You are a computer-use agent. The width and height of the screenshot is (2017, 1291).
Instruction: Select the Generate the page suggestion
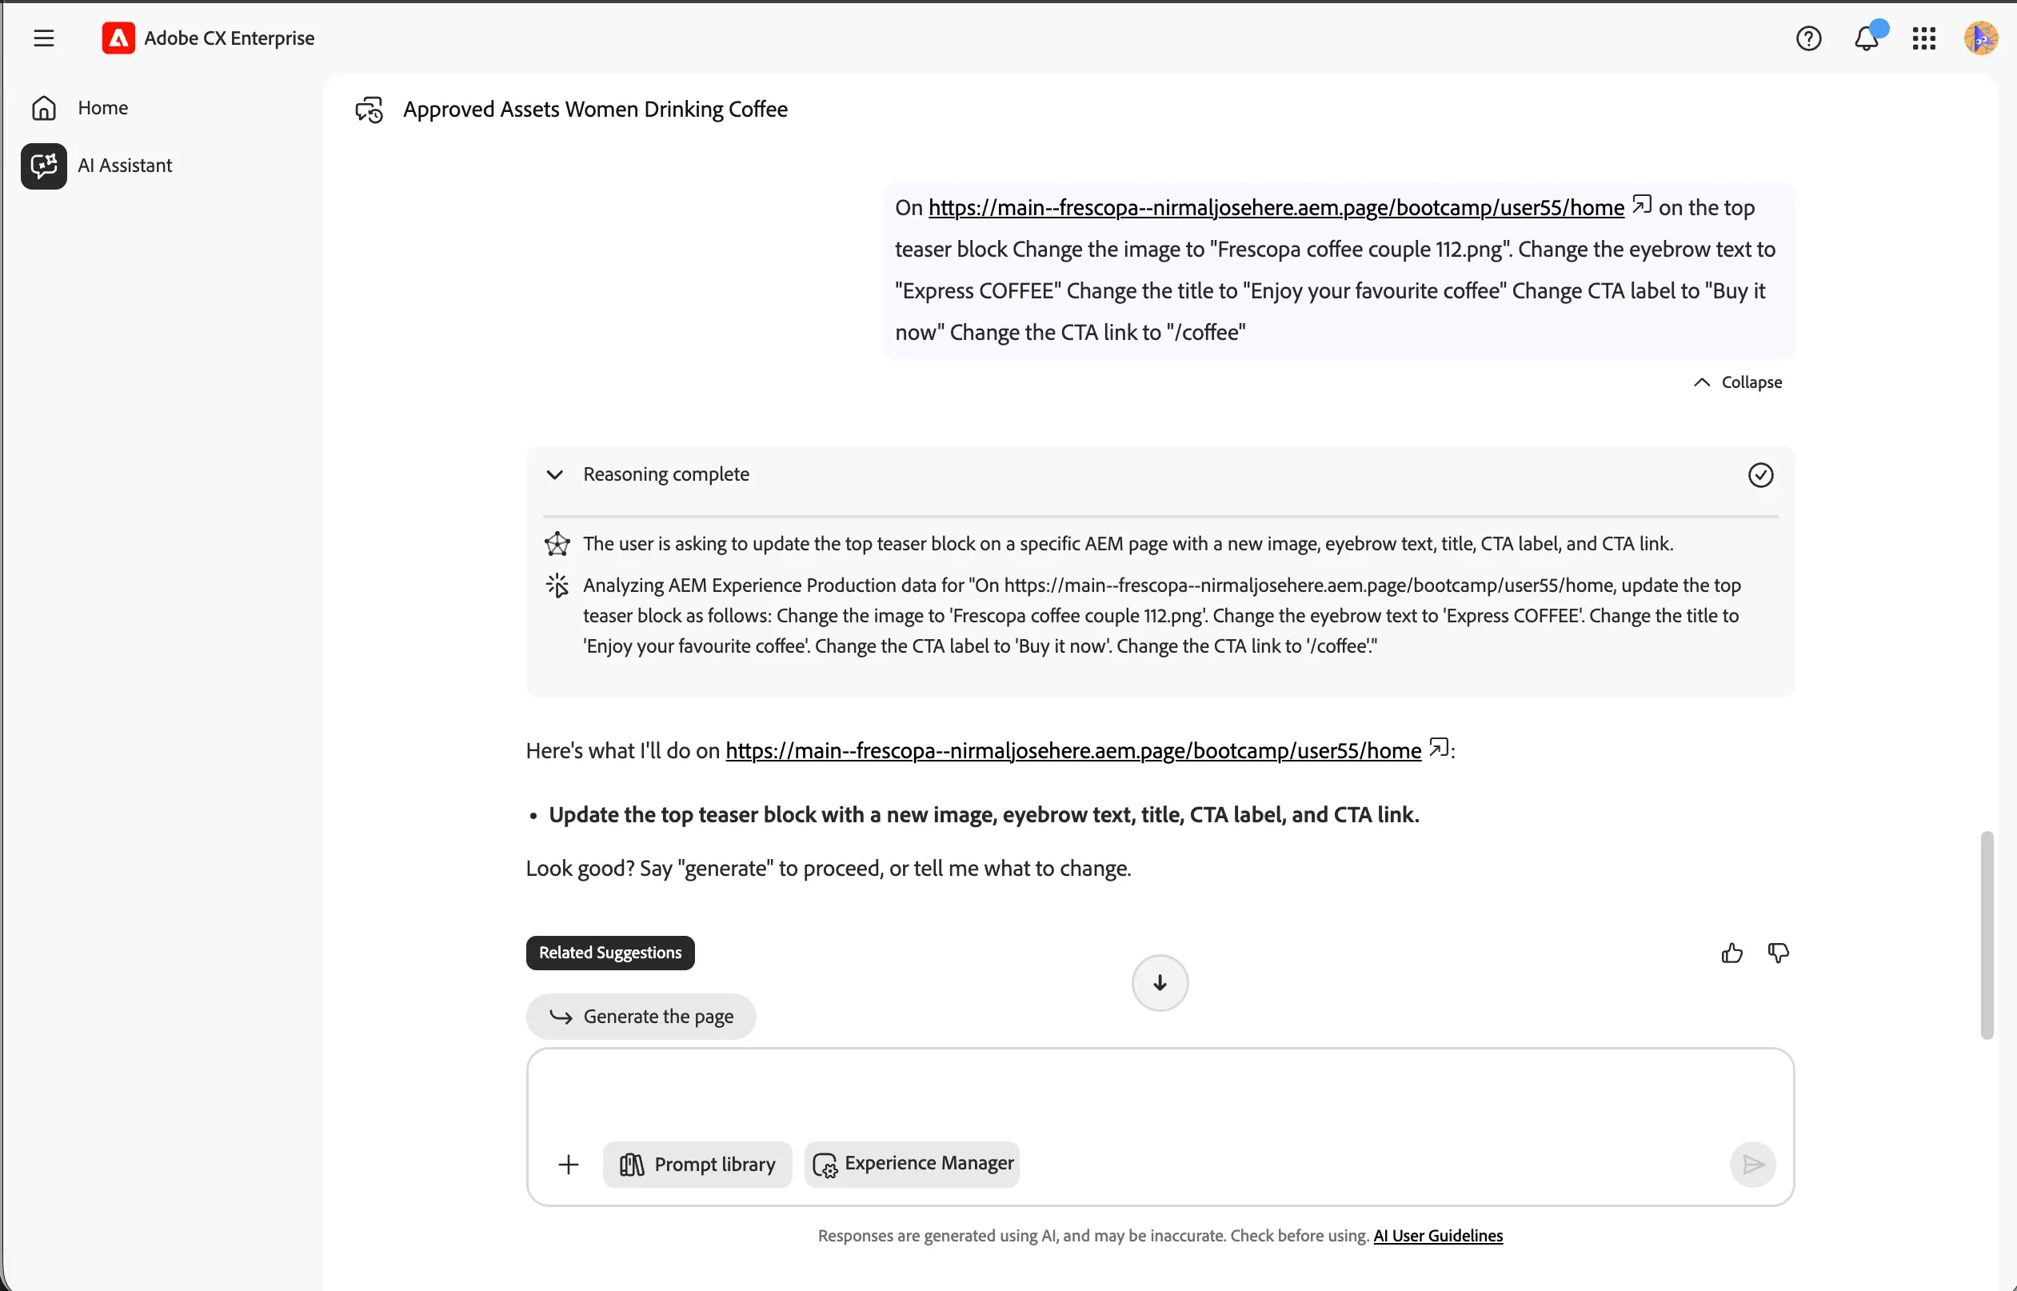(x=641, y=1017)
